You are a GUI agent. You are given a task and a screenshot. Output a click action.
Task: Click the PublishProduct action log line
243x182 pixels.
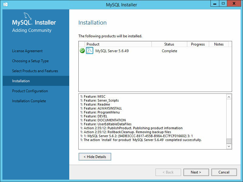point(132,128)
